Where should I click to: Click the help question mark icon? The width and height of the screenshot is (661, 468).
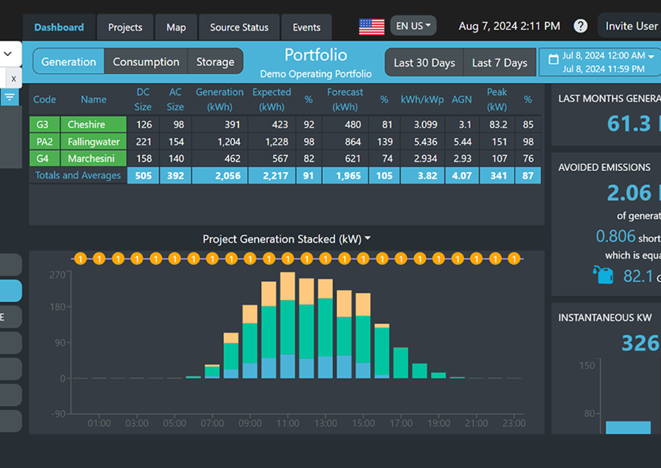(581, 26)
